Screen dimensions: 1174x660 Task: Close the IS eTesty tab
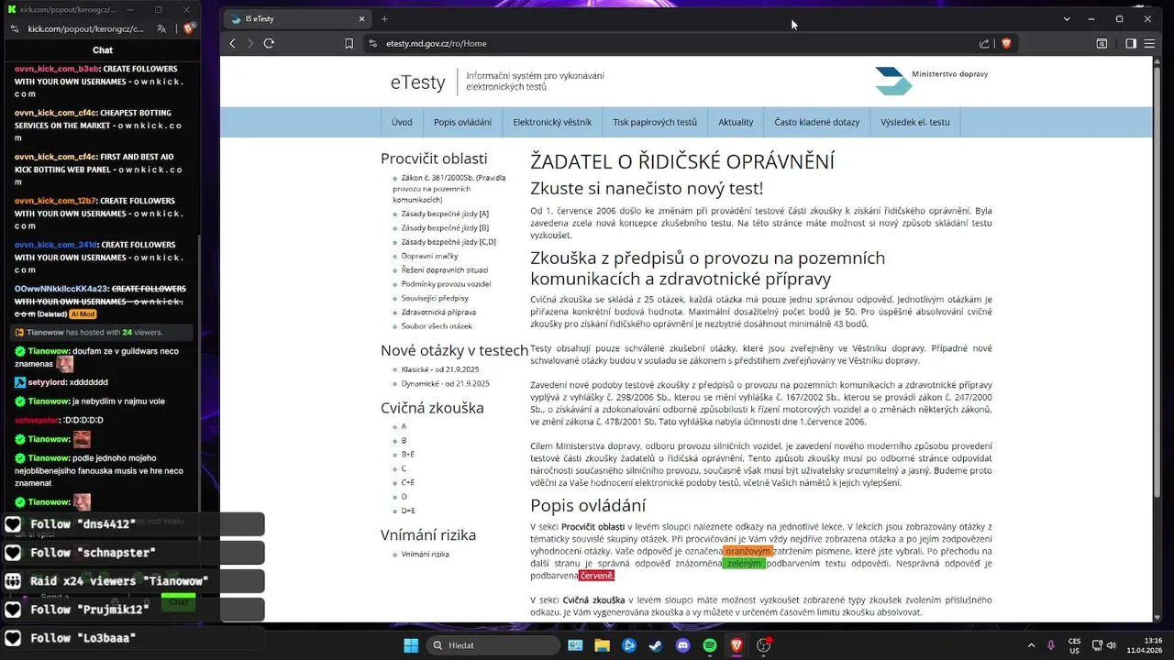pyautogui.click(x=361, y=18)
